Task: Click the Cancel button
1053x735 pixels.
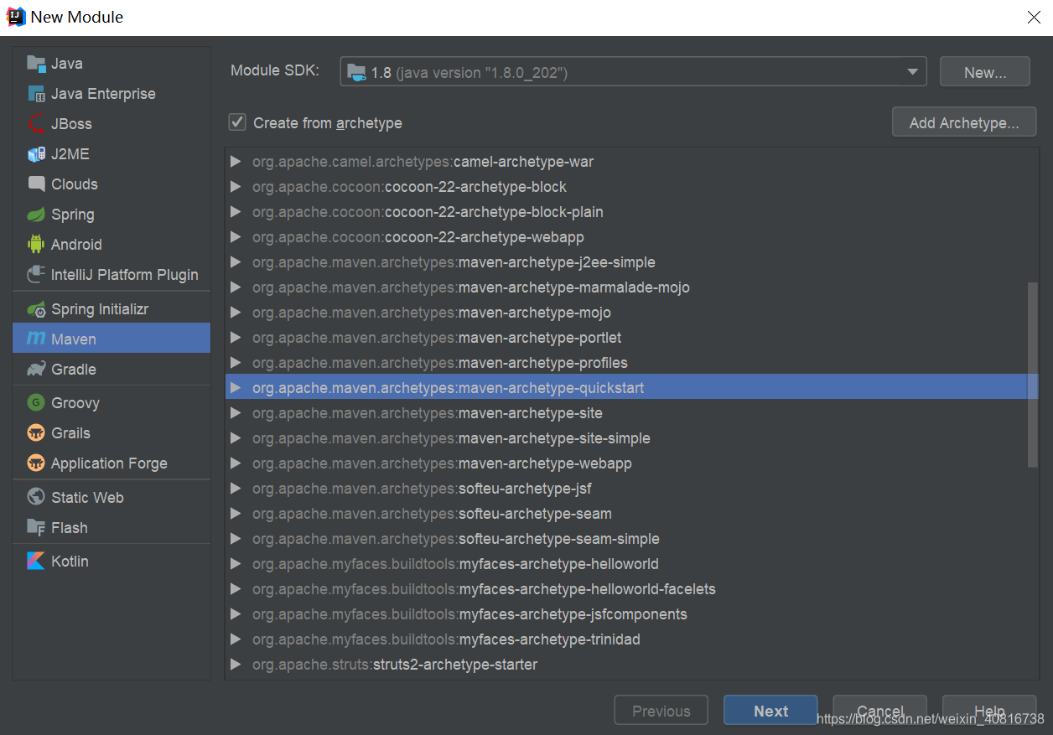Action: pos(880,711)
